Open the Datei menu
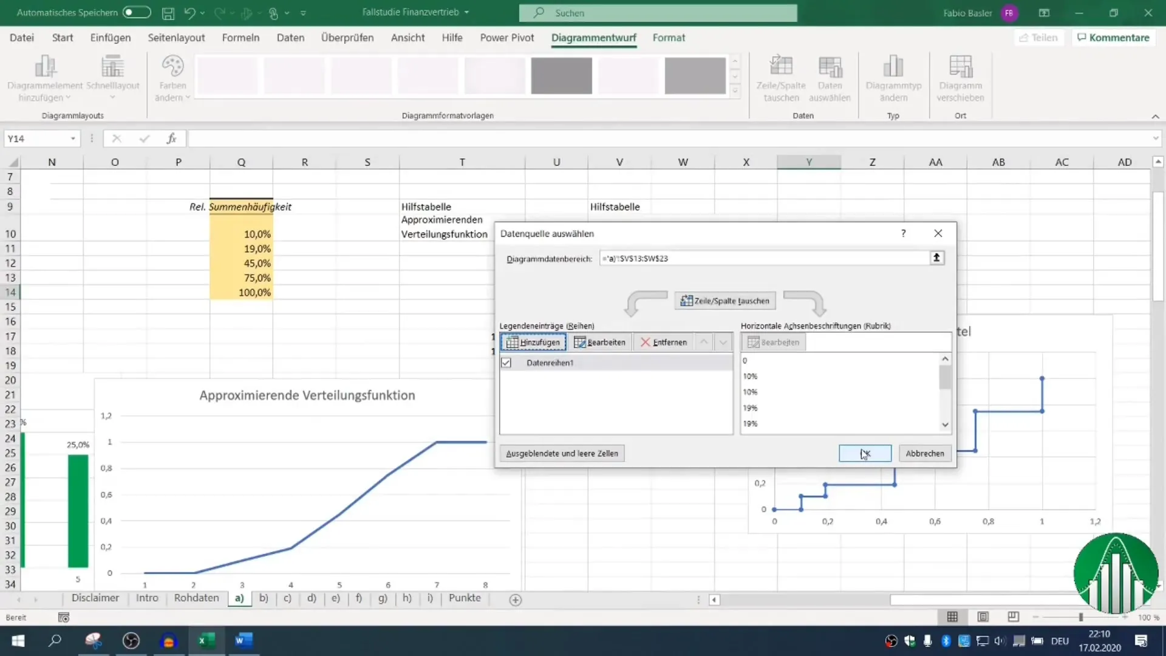 22,38
